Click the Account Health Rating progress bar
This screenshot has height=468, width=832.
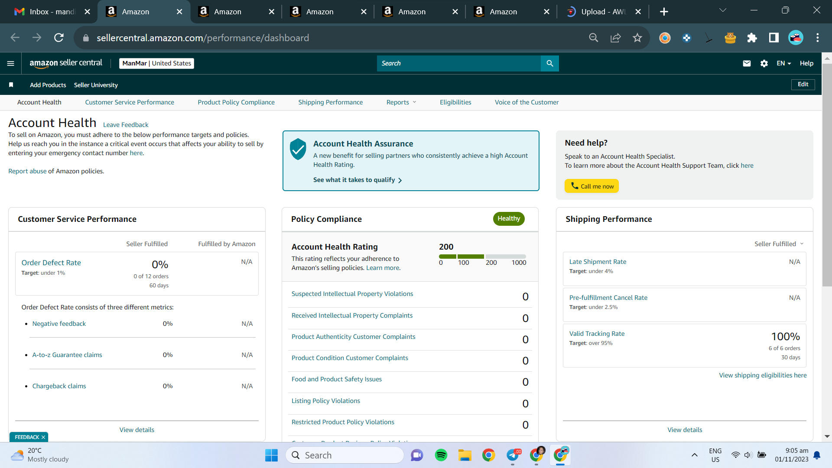point(482,257)
